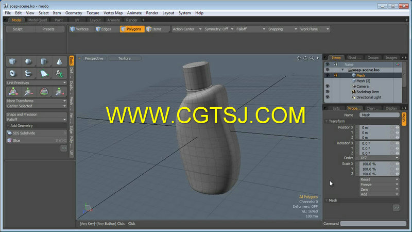
Task: Click the Texture shading button
Action: tap(124, 58)
